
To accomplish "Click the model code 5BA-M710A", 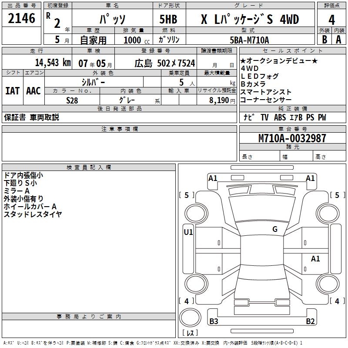I will [249, 40].
